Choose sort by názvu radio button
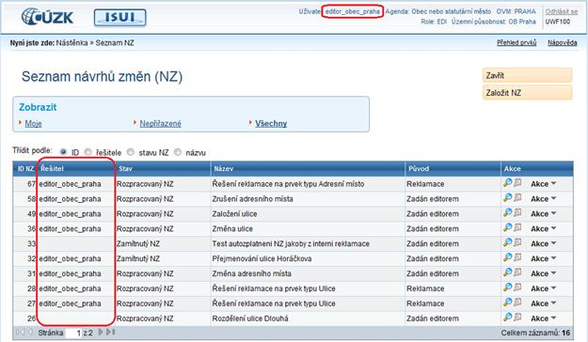Image resolution: width=588 pixels, height=342 pixels. coord(178,152)
